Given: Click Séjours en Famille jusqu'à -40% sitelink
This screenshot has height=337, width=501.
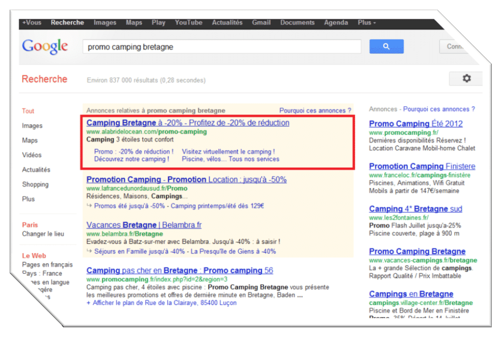Looking at the screenshot, I should [x=139, y=252].
